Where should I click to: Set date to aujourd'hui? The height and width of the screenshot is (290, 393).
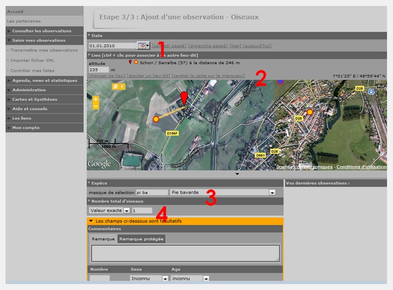[257, 46]
